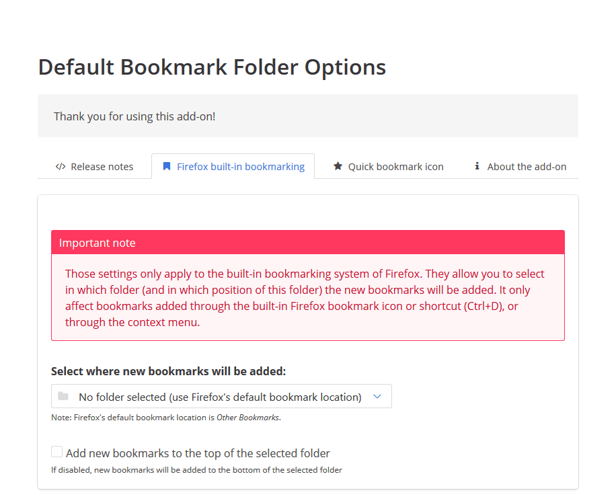
Task: Click the blue bookmark icon in active tab
Action: coord(167,167)
